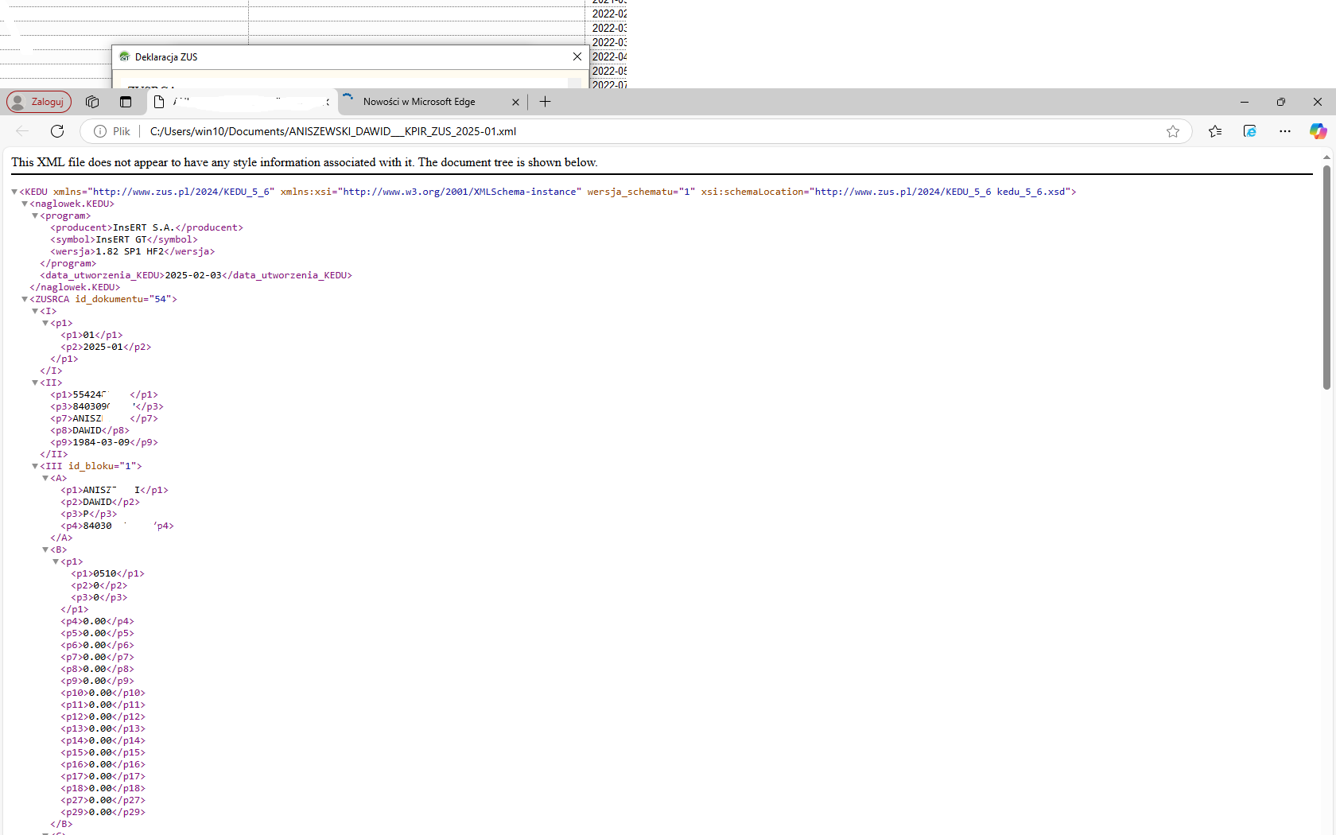Image resolution: width=1336 pixels, height=835 pixels.
Task: Open the Workspaces icon in Edge
Action: point(92,102)
